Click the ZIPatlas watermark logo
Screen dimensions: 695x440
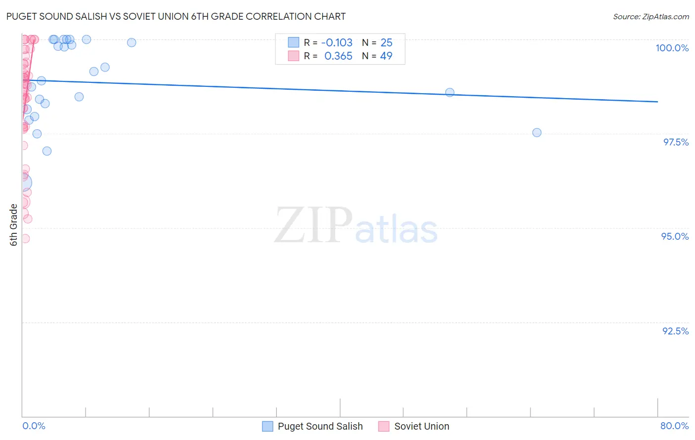click(x=356, y=226)
